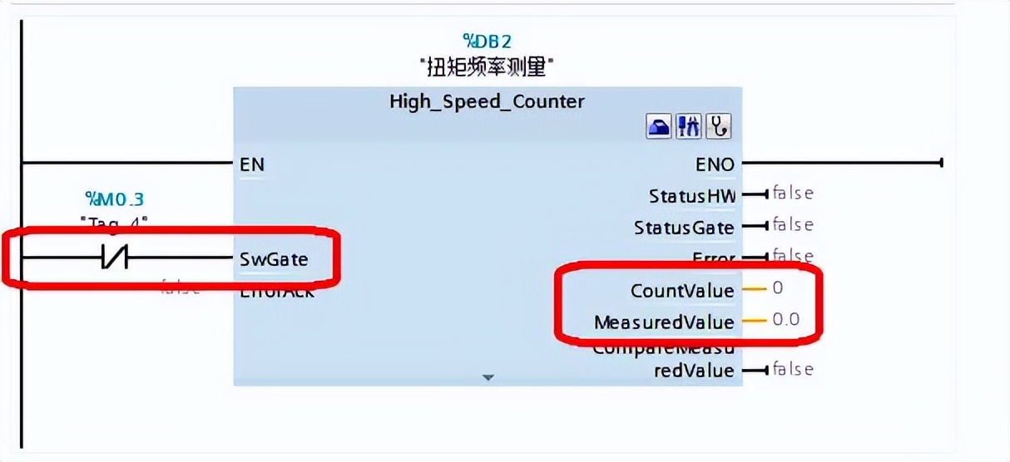1010x462 pixels.
Task: Select the High_Speed_Counter block title
Action: 487,101
